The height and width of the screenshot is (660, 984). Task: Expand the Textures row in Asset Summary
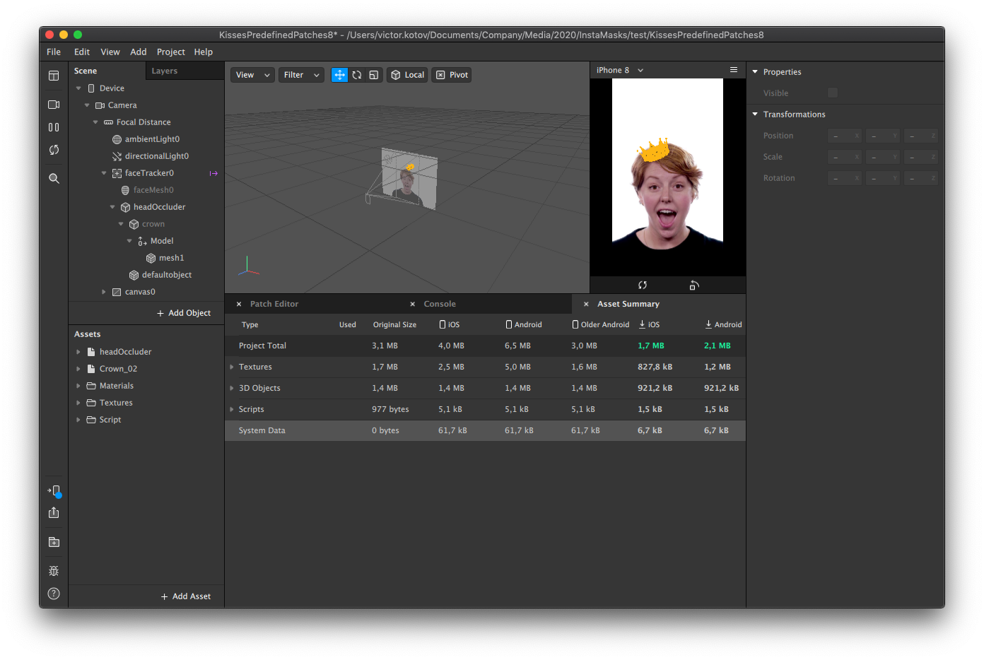(232, 367)
